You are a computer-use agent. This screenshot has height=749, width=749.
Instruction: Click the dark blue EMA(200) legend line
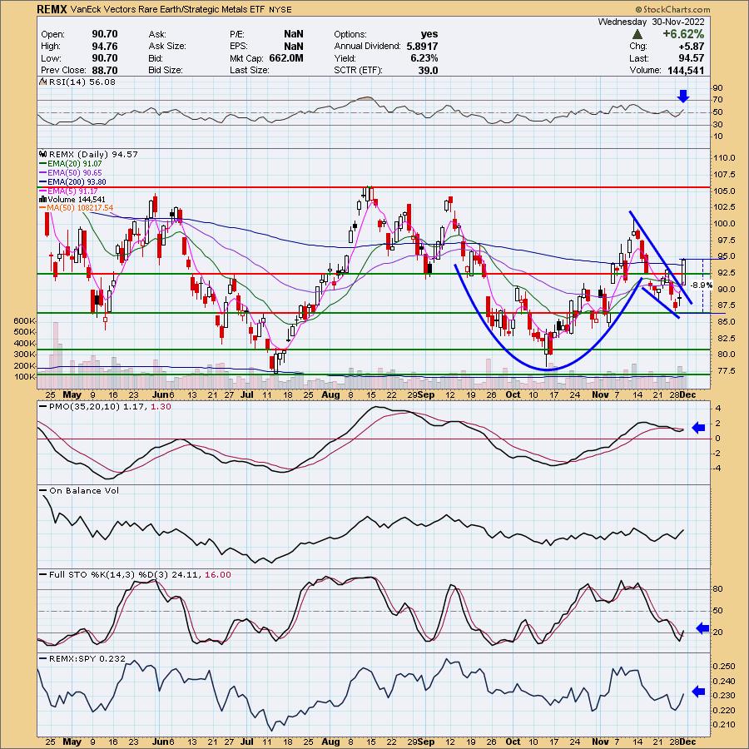(43, 182)
